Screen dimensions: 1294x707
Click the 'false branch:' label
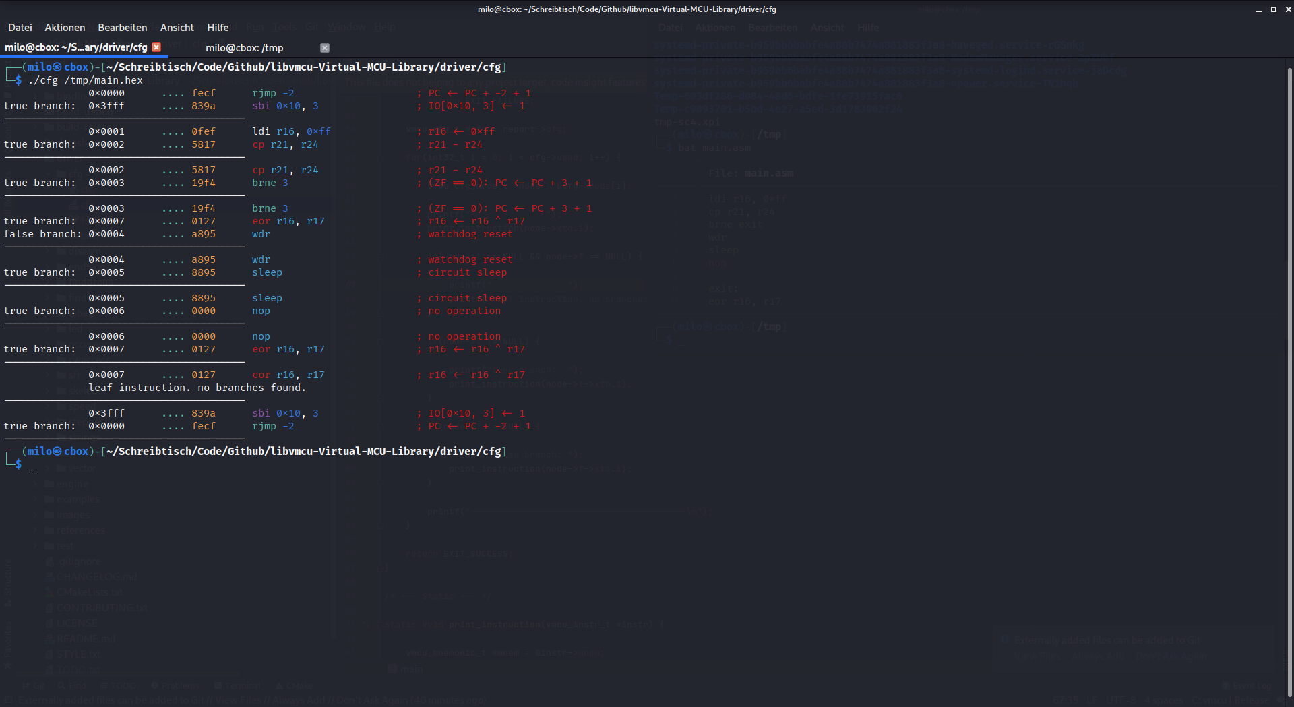point(43,234)
